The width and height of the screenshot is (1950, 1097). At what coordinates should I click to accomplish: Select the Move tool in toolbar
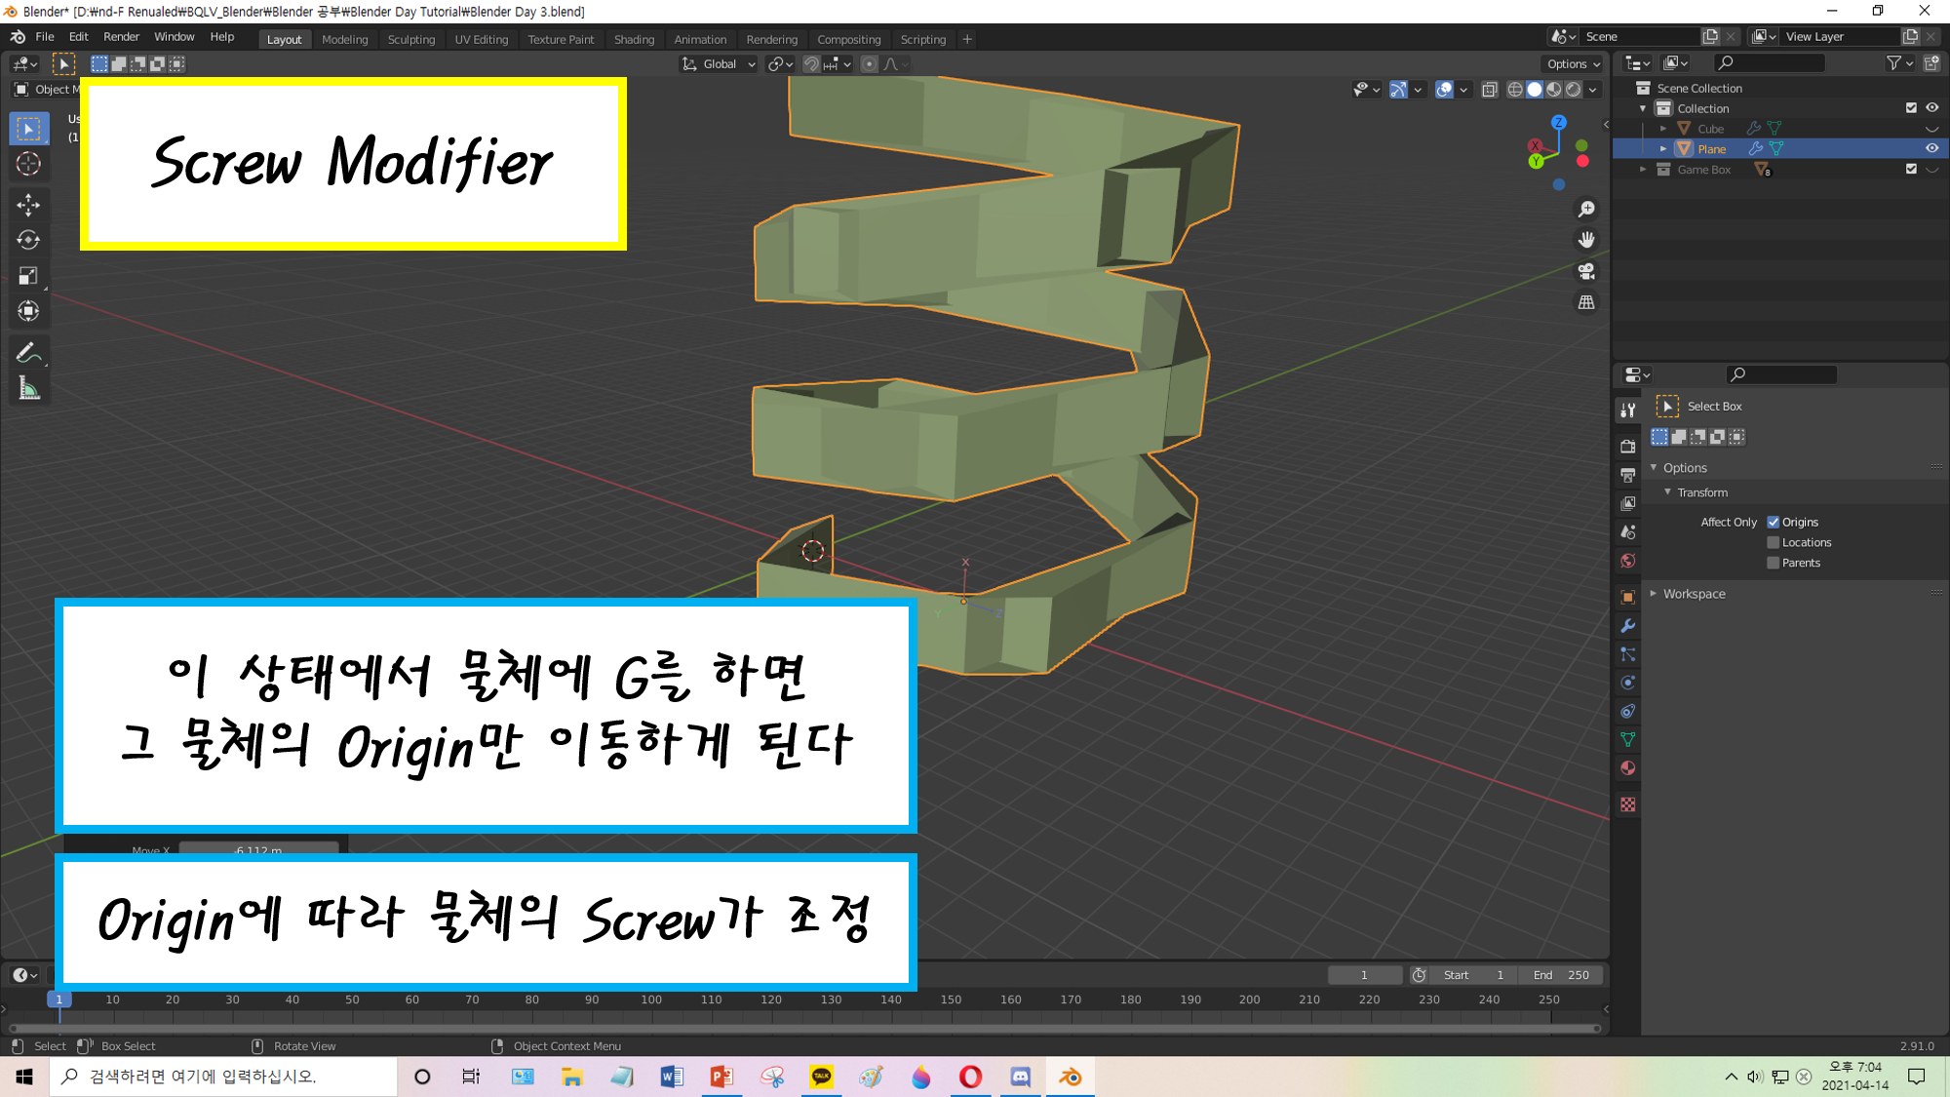click(28, 204)
